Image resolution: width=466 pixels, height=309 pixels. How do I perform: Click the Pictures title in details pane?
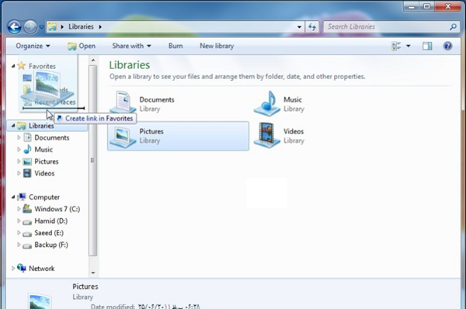tap(85, 286)
